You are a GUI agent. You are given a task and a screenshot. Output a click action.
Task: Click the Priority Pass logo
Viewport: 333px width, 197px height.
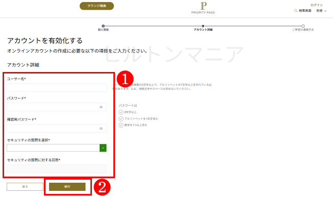[x=203, y=8]
